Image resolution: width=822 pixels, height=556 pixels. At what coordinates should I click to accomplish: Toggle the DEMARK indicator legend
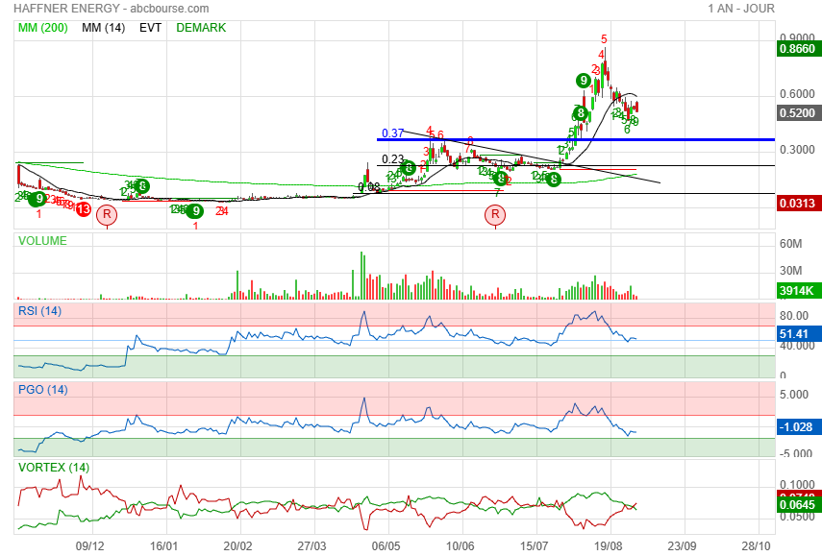[201, 28]
